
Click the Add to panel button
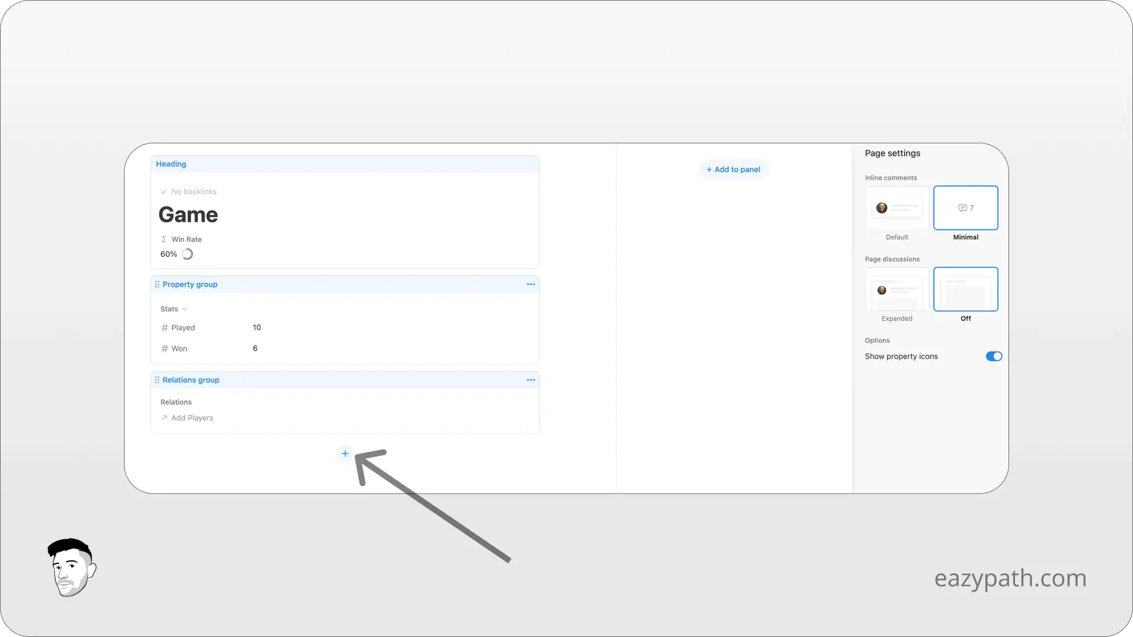733,169
